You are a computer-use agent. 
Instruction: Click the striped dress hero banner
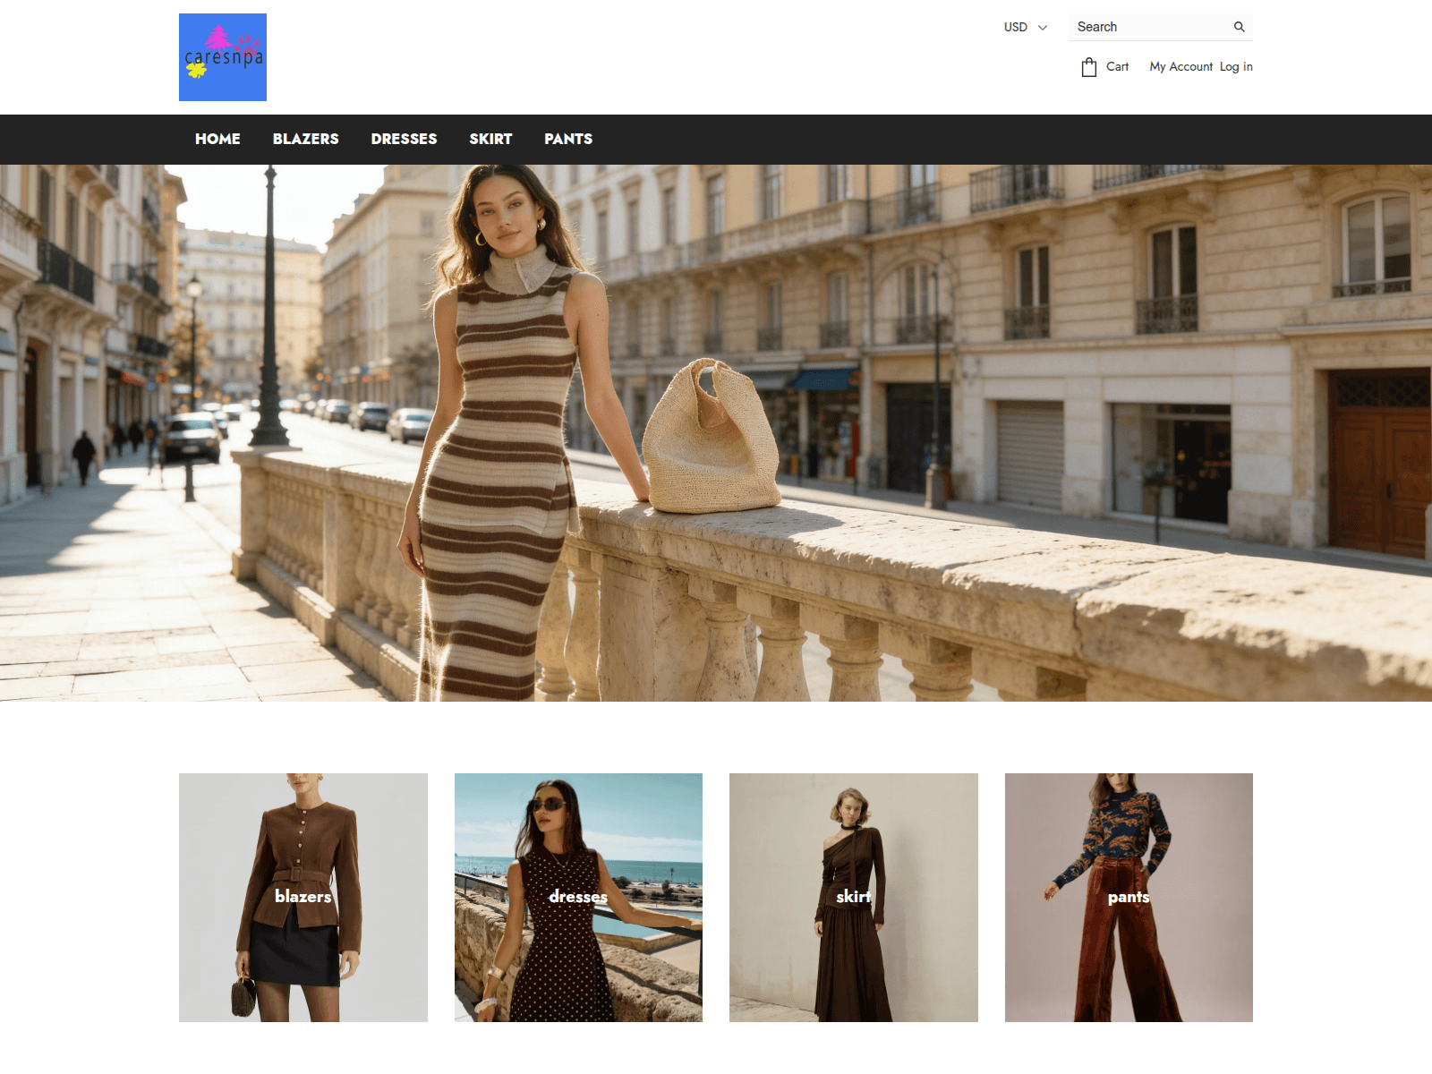click(716, 433)
